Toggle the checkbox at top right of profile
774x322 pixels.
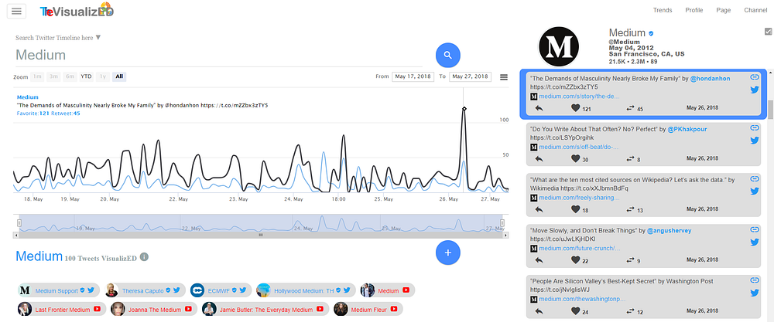[768, 32]
